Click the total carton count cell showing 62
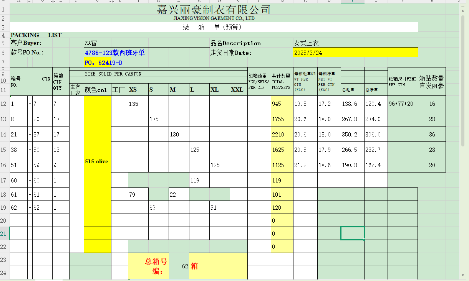The width and height of the screenshot is (469, 281). [179, 266]
